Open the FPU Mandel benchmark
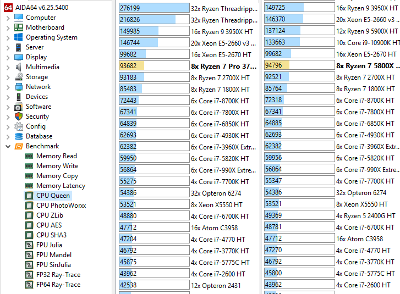The width and height of the screenshot is (400, 294). 54,255
